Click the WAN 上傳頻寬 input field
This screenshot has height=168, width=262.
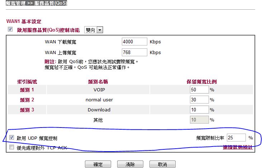(134, 52)
